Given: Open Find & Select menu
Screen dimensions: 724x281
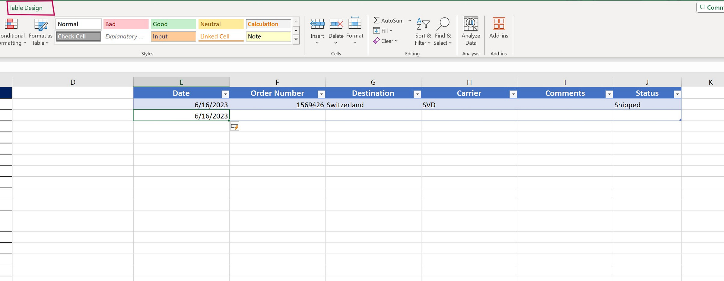Looking at the screenshot, I should [x=443, y=31].
